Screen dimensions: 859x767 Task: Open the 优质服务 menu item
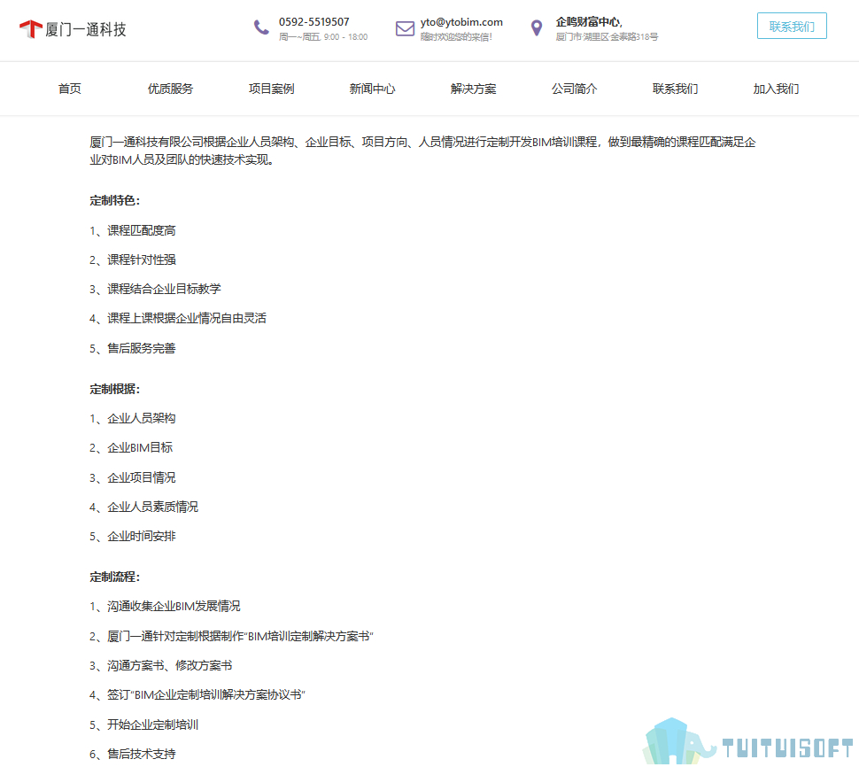pyautogui.click(x=170, y=89)
